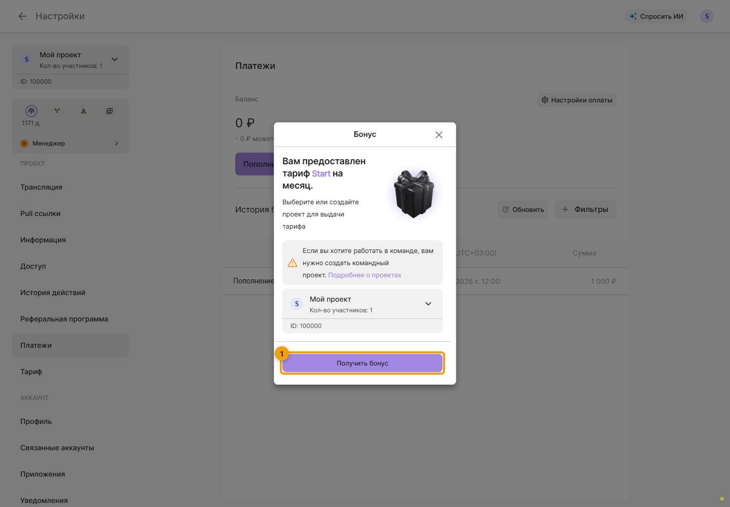Viewport: 730px width, 507px height.
Task: Click the Получить бонус button
Action: 362,363
